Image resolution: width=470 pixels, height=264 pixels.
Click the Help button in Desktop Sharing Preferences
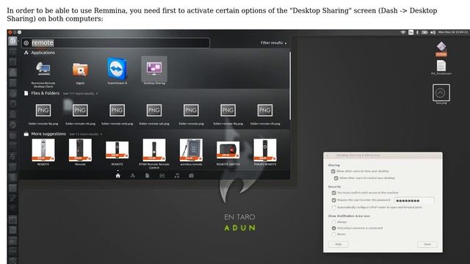tap(339, 244)
